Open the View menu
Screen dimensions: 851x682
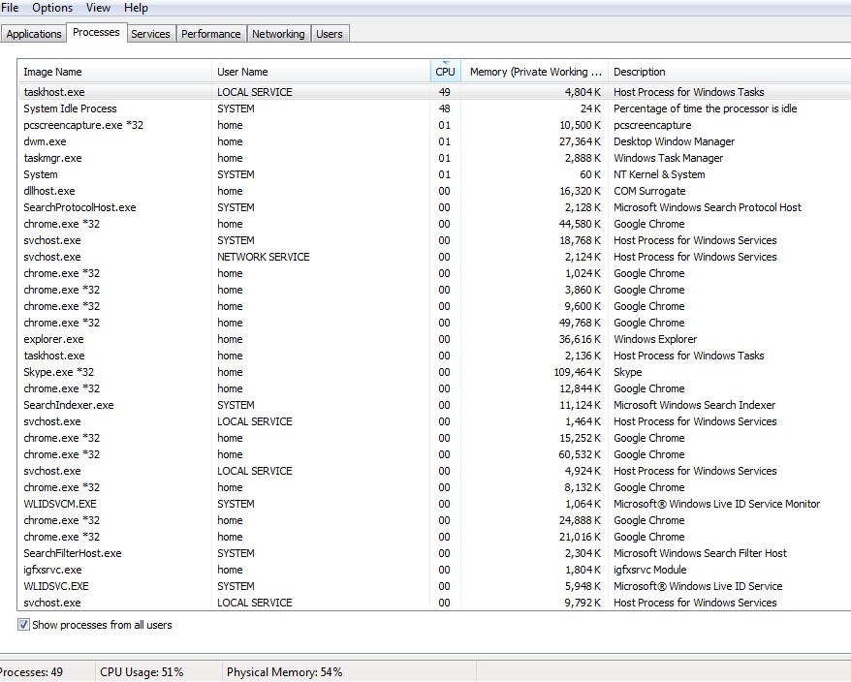point(98,8)
